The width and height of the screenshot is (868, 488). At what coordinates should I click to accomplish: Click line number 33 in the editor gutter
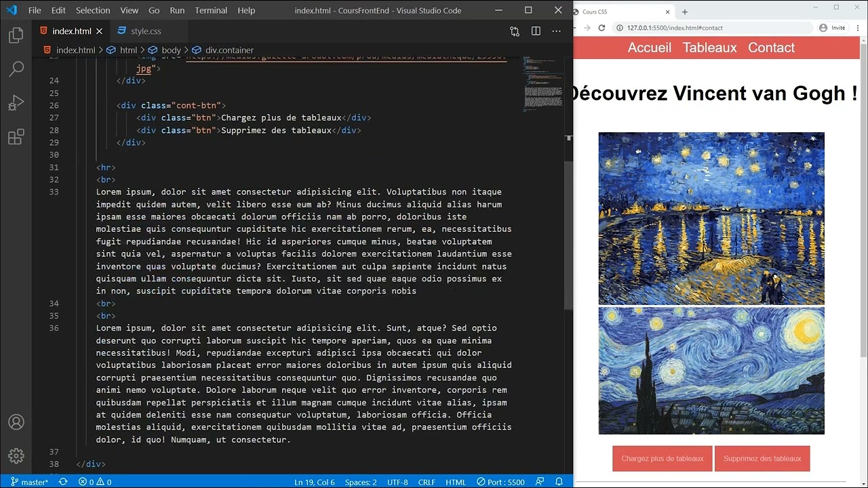coord(54,192)
